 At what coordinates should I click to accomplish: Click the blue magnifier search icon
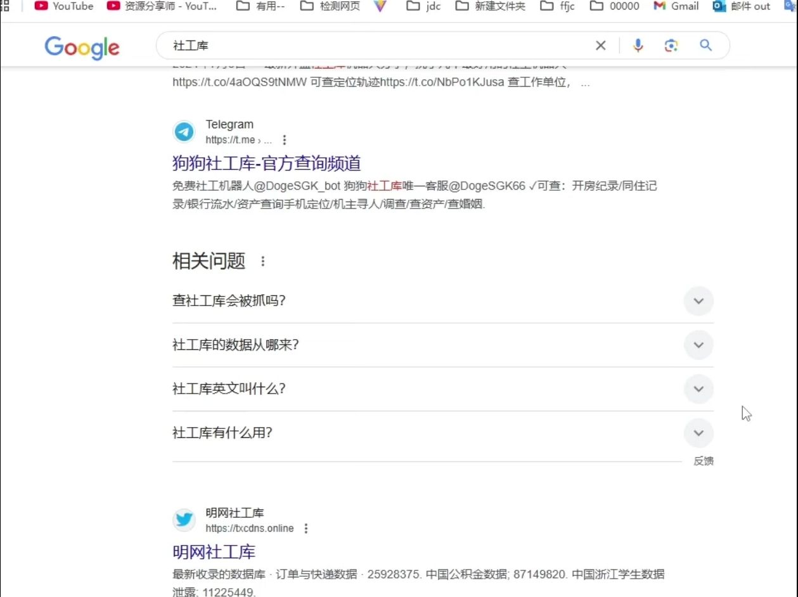pos(706,45)
